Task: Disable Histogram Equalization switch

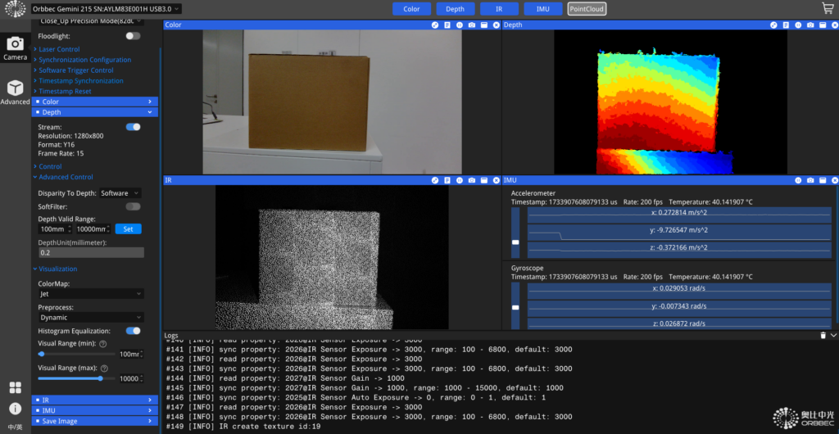Action: [x=133, y=331]
